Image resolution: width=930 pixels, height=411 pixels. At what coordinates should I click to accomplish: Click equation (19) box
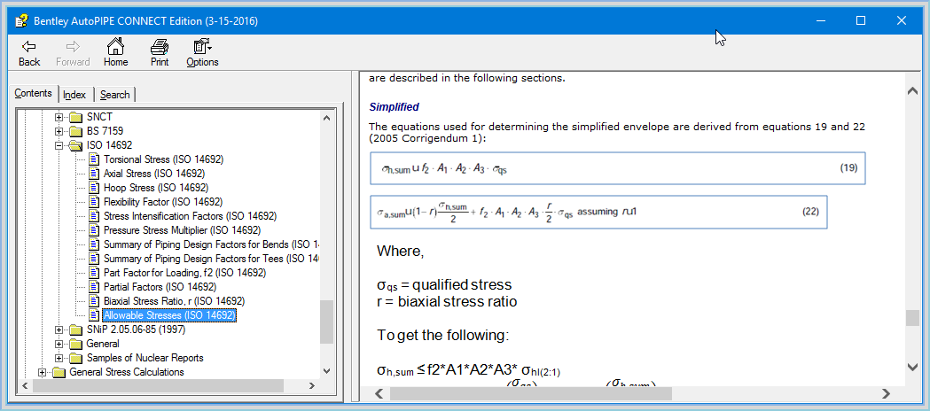pos(617,168)
